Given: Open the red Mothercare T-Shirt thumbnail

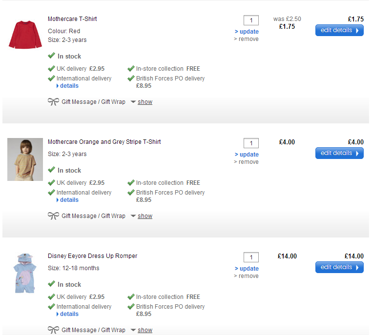Looking at the screenshot, I should coord(19,34).
